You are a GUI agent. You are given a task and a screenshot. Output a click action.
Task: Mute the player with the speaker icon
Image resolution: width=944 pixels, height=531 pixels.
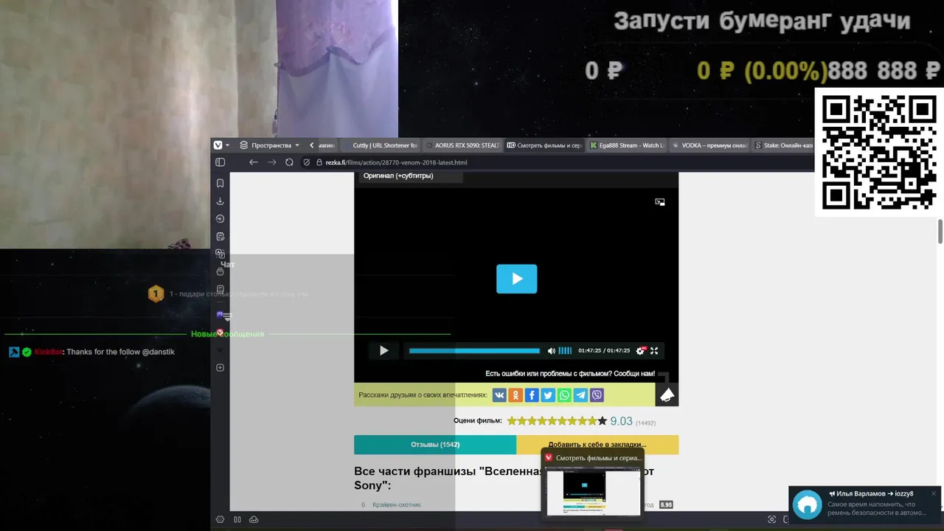(551, 351)
